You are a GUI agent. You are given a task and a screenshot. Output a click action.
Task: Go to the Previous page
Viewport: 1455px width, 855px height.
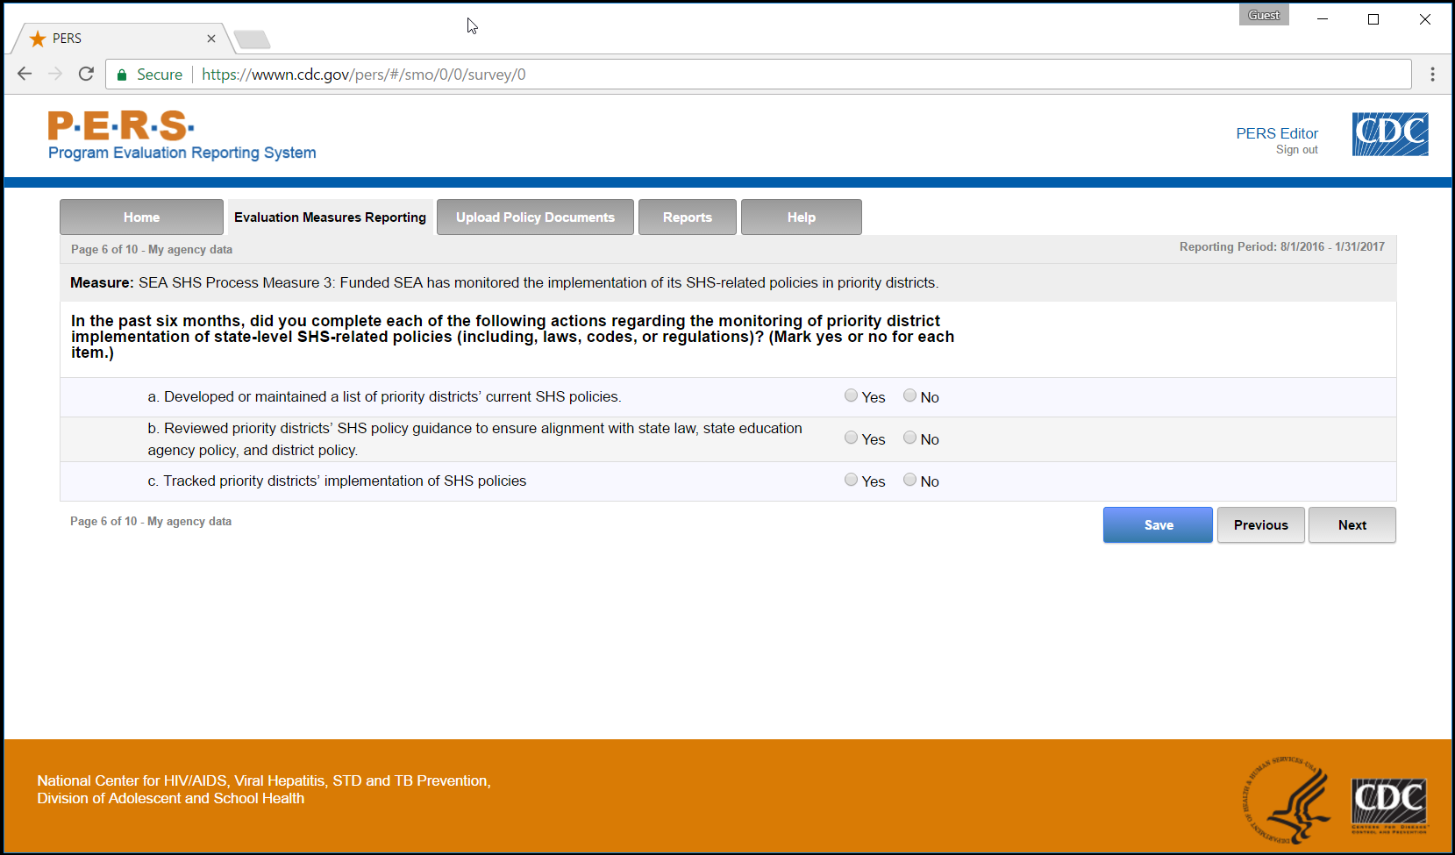(1261, 524)
